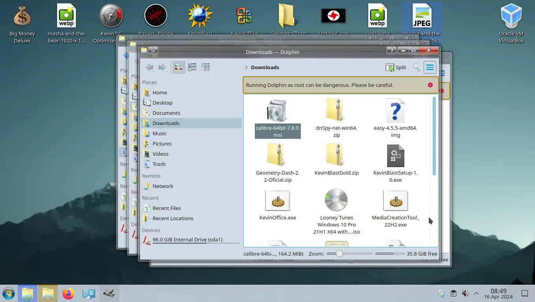Open Kevin PC Optimizer desktop icon
The width and height of the screenshot is (535, 302).
tap(111, 24)
